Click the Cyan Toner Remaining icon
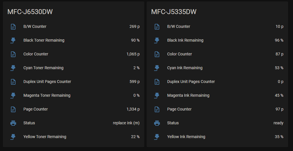The width and height of the screenshot is (293, 151). click(13, 68)
